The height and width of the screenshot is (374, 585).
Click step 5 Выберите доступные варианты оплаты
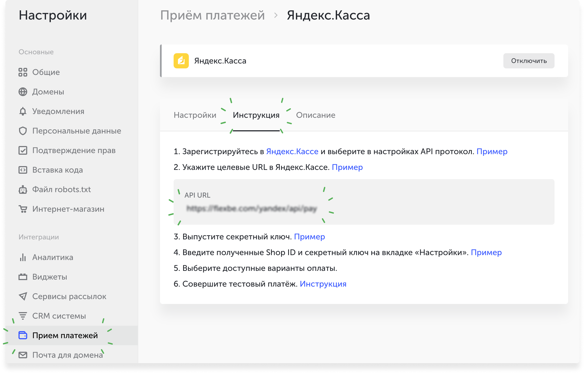click(x=255, y=268)
